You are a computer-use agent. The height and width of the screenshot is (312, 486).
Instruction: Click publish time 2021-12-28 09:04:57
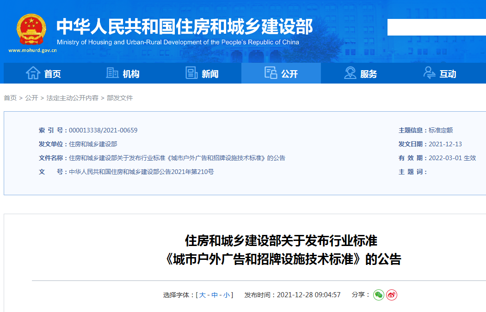309,295
